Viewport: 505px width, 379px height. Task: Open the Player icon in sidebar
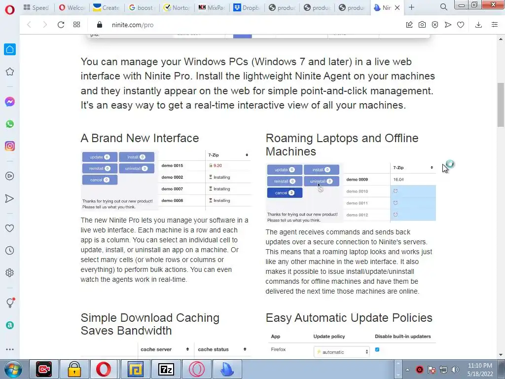(x=10, y=176)
